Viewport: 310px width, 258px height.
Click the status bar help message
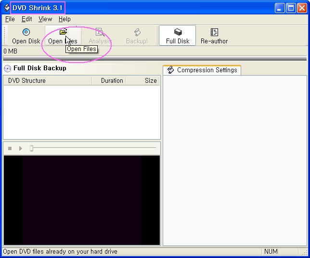pyautogui.click(x=60, y=251)
